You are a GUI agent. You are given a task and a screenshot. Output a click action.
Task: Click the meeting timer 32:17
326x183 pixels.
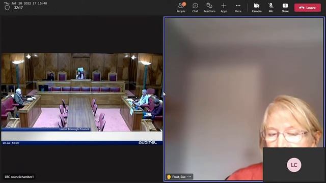pyautogui.click(x=18, y=8)
